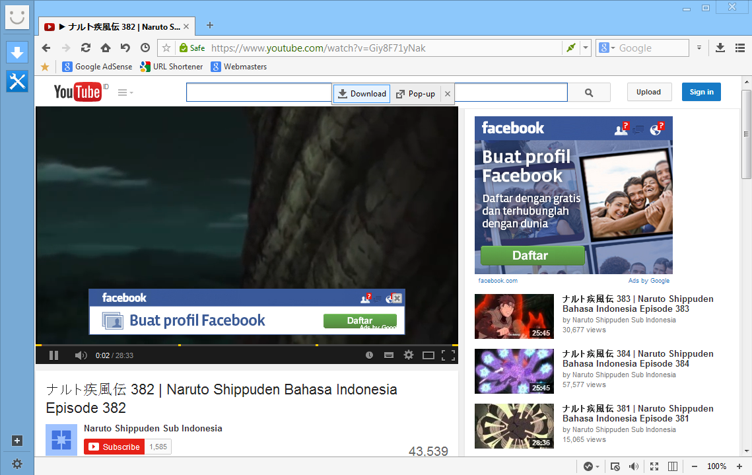Open Episode 381 video thumbnail
This screenshot has height=475, width=752.
(514, 426)
